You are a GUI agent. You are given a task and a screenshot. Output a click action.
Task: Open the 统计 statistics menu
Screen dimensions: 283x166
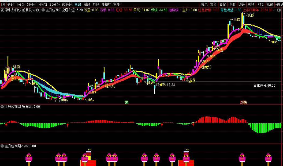(241, 5)
